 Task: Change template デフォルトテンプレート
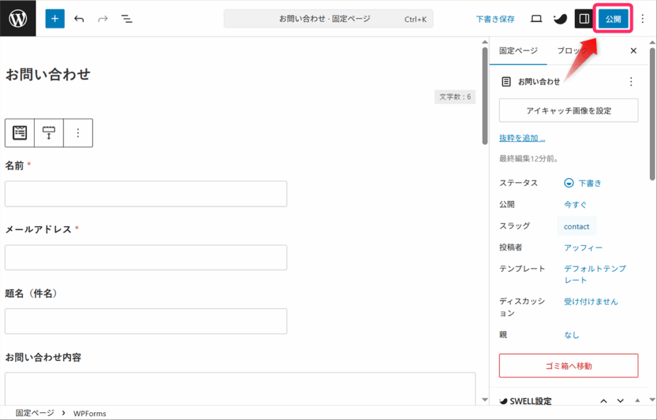[x=595, y=274]
